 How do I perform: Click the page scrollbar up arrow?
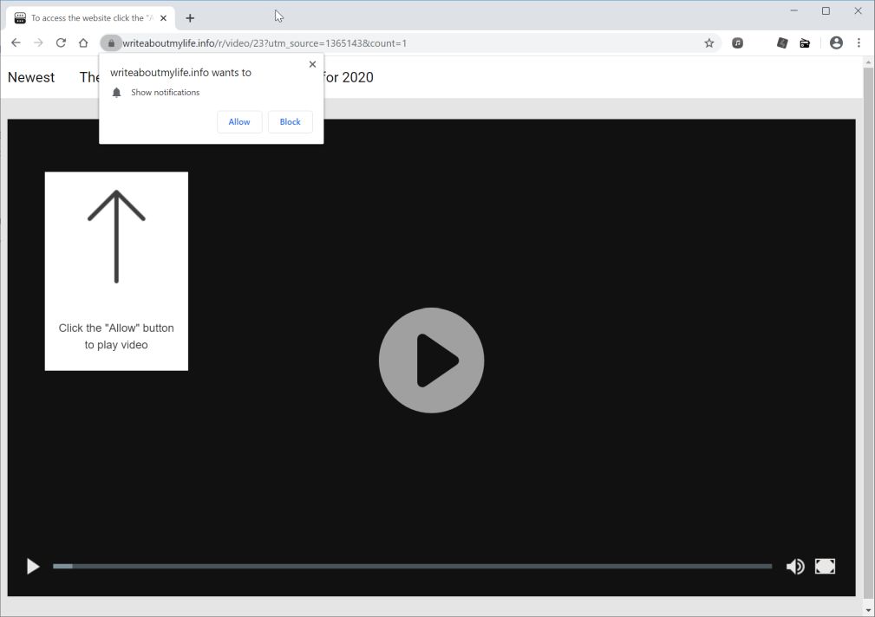click(x=868, y=62)
